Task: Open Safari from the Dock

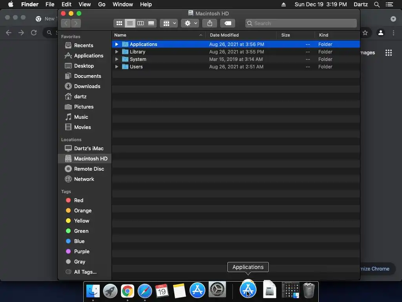Action: pos(145,291)
